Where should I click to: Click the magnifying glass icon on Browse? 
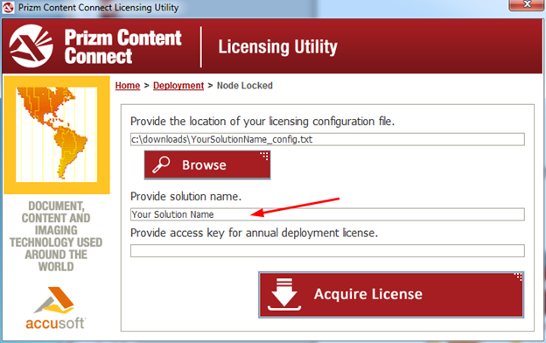tap(161, 164)
